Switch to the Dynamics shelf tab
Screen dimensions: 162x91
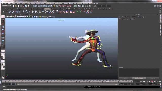(54, 9)
